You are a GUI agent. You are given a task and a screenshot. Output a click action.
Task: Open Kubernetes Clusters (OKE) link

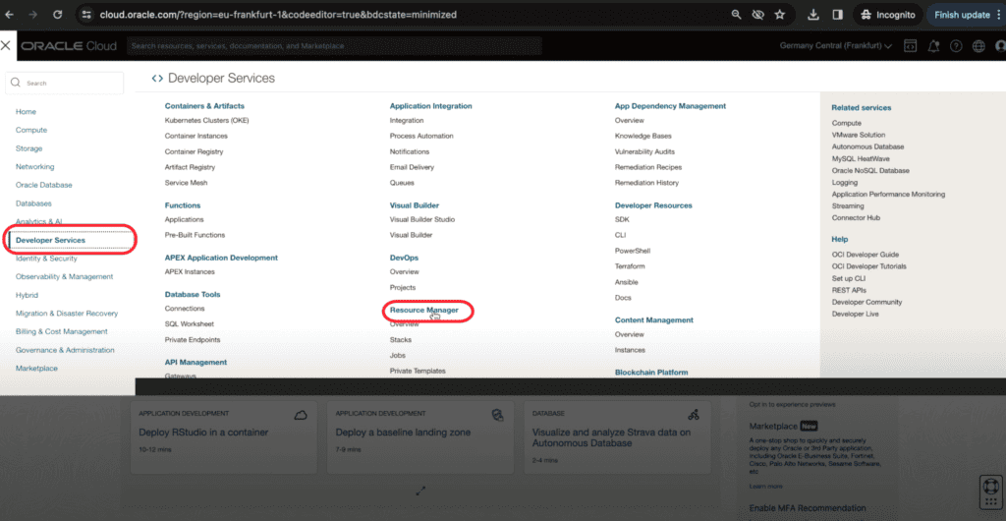click(206, 121)
